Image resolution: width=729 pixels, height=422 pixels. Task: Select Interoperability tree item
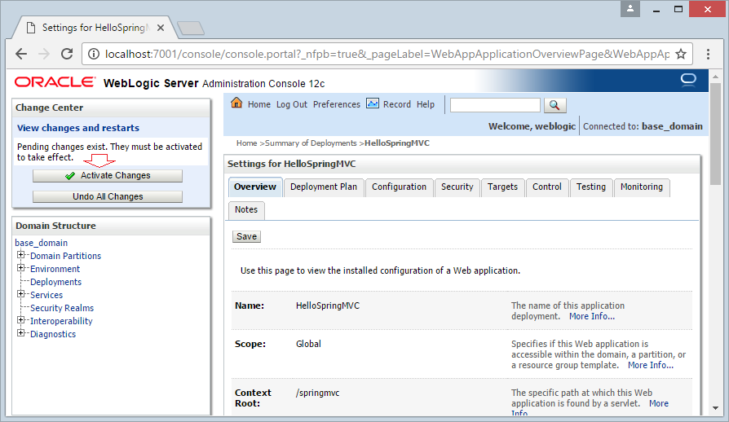click(x=61, y=321)
